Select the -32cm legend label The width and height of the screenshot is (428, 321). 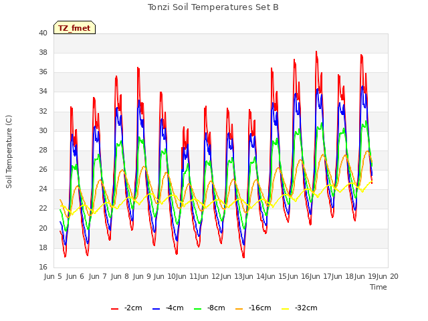(x=306, y=308)
